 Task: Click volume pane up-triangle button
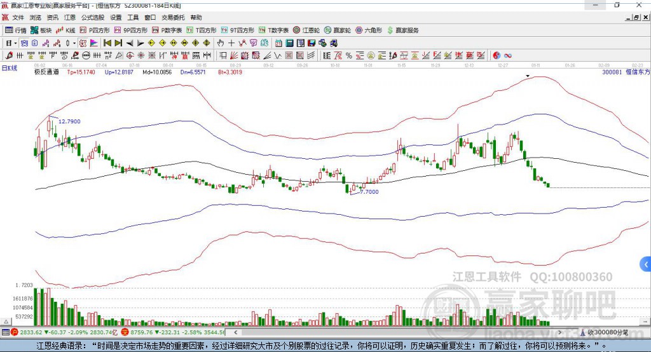tap(6, 322)
